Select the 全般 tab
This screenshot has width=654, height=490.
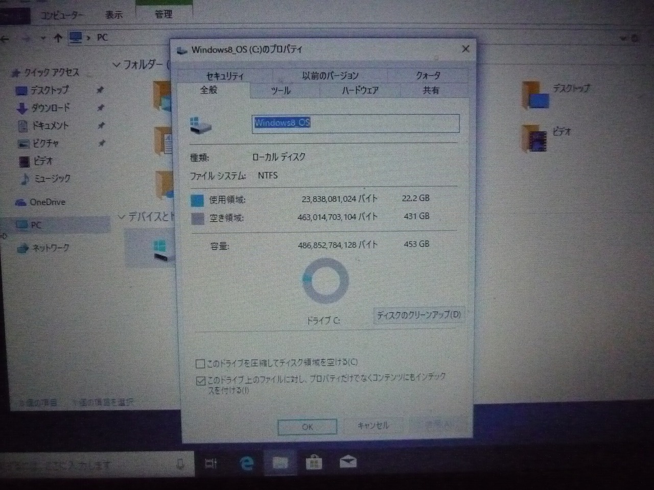pos(209,90)
